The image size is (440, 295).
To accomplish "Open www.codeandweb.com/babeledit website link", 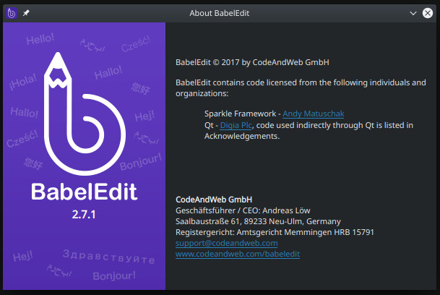I will click(238, 254).
